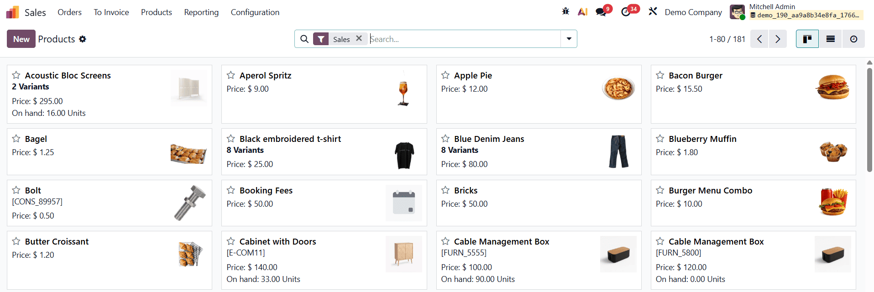Open the Mitchell Admin user menu
Image resolution: width=874 pixels, height=292 pixels.
point(772,7)
